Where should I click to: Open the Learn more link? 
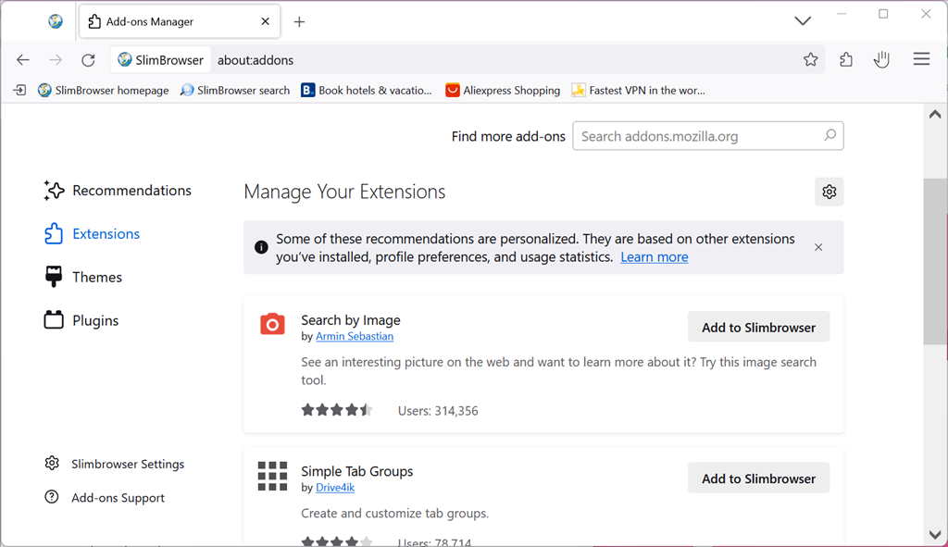655,257
